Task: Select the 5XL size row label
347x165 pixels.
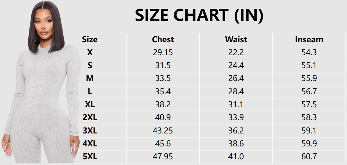Action: 90,157
